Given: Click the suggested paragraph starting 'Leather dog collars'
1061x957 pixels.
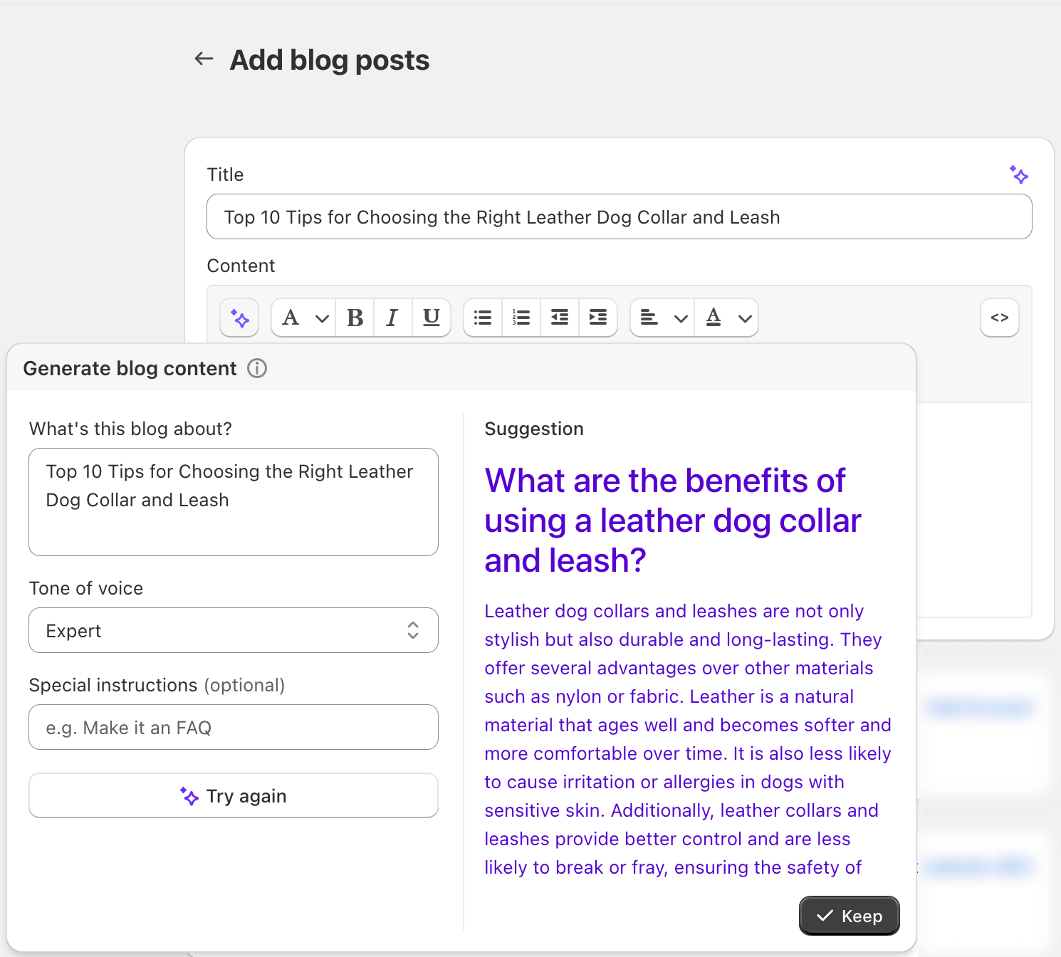Looking at the screenshot, I should [x=688, y=739].
